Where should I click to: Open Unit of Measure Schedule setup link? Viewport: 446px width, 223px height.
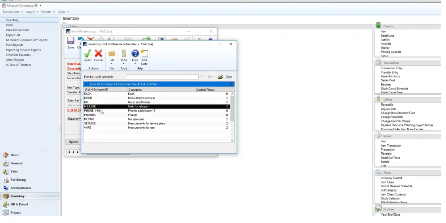[x=397, y=186]
